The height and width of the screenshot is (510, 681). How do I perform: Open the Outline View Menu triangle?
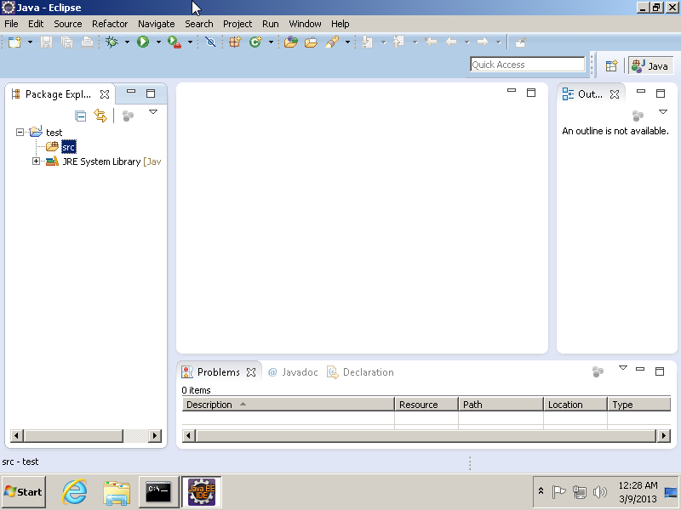tap(663, 112)
